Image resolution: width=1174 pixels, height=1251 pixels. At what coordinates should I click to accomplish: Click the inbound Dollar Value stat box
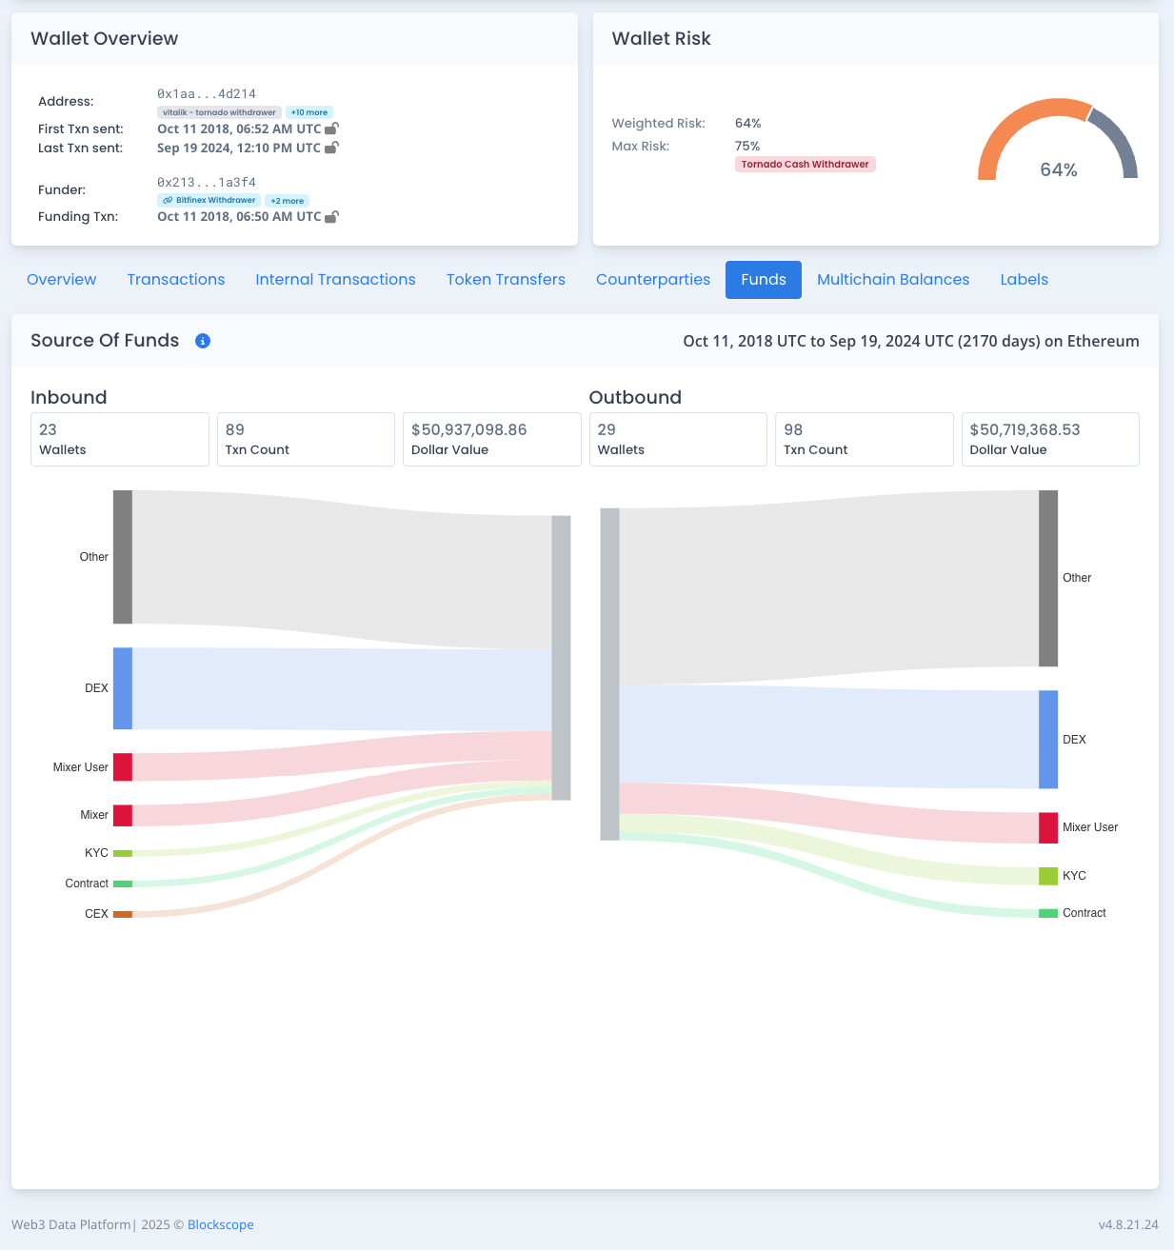pyautogui.click(x=491, y=439)
